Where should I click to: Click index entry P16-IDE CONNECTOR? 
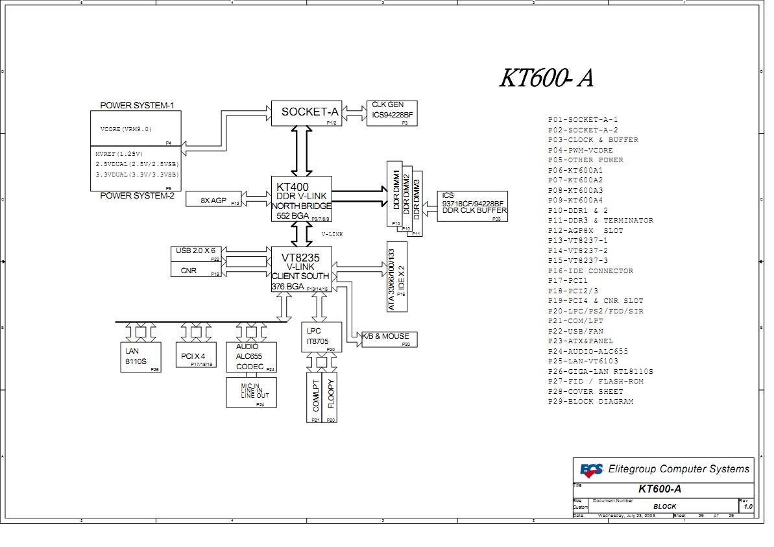[590, 271]
